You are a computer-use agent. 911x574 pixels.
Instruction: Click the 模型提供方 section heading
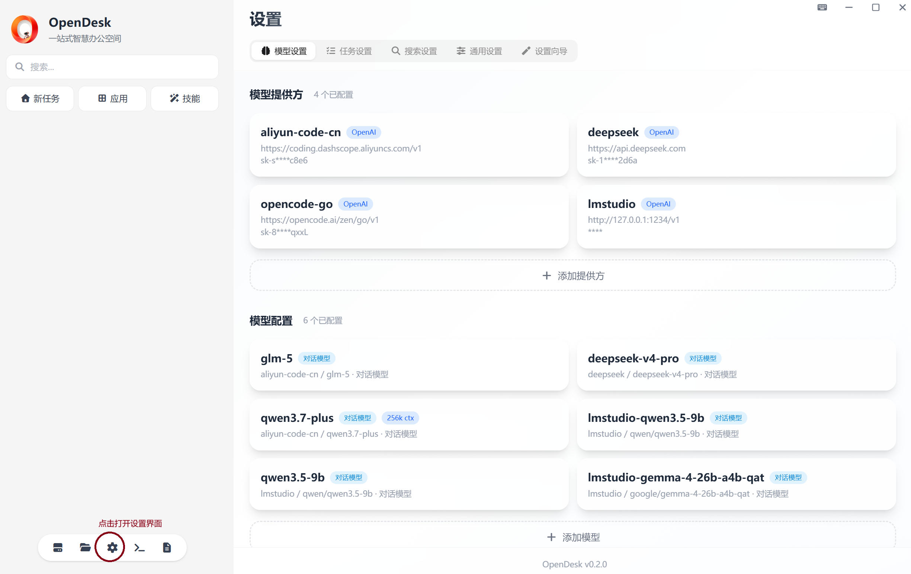click(276, 94)
